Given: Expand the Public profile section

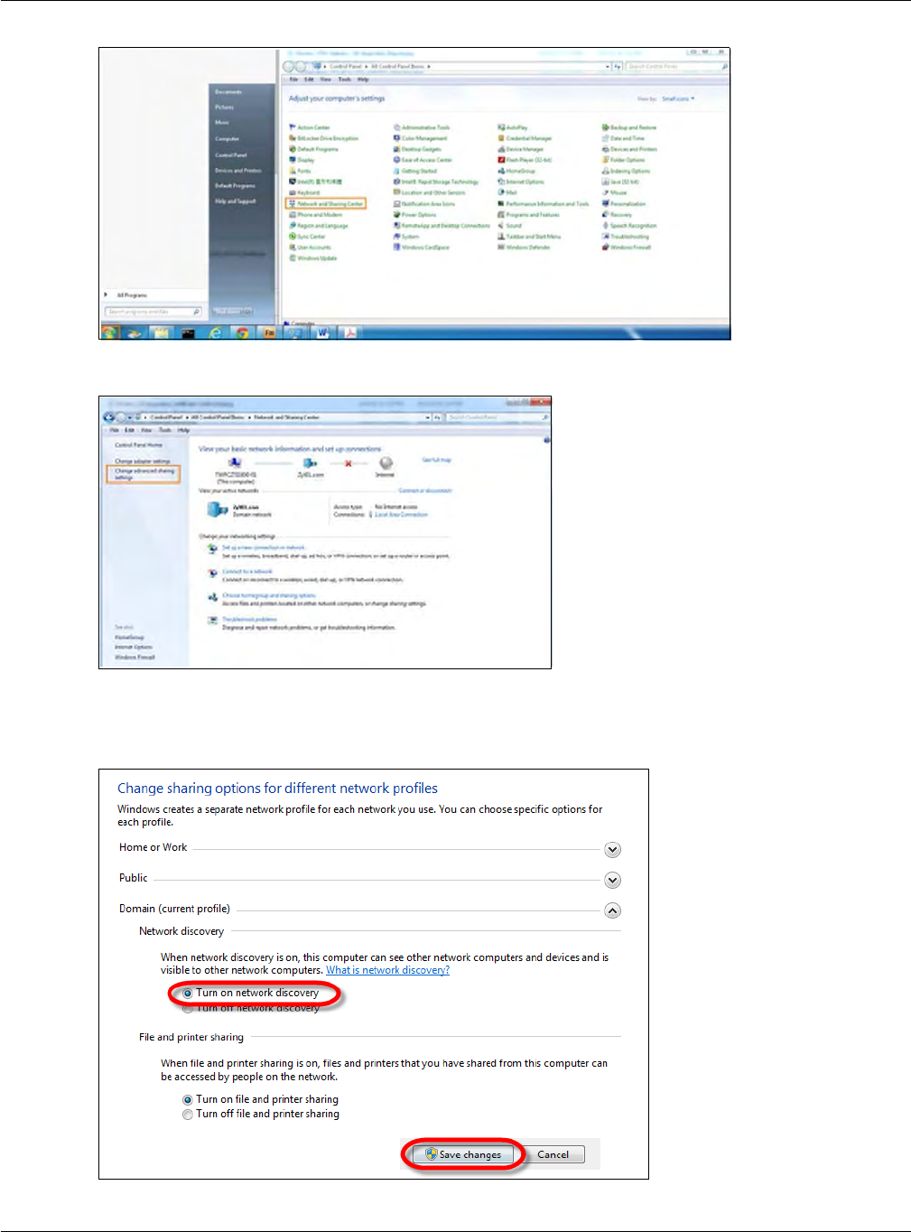Looking at the screenshot, I should point(612,880).
